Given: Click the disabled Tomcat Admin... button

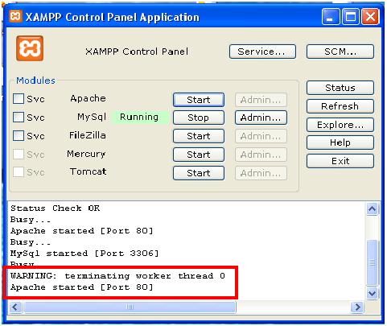Looking at the screenshot, I should [261, 173].
